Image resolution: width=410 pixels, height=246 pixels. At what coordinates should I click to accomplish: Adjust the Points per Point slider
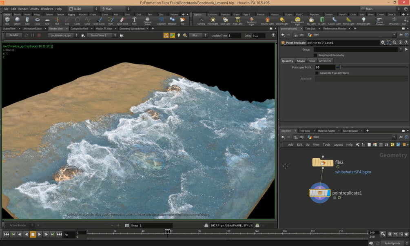click(339, 67)
